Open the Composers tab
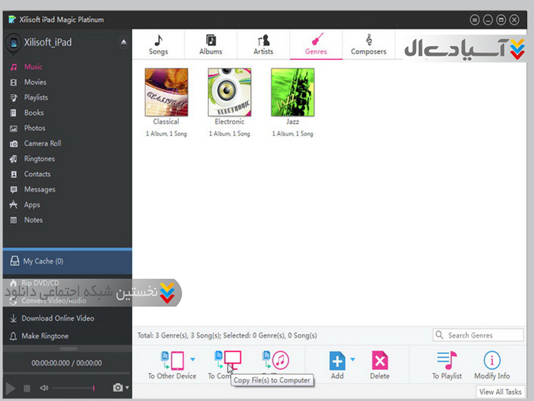The width and height of the screenshot is (534, 401). [369, 44]
